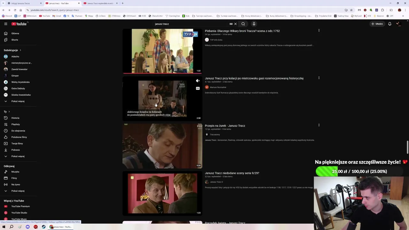The image size is (409, 230).
Task: Expand the Subskrypcje section chevron
Action: pos(20,50)
